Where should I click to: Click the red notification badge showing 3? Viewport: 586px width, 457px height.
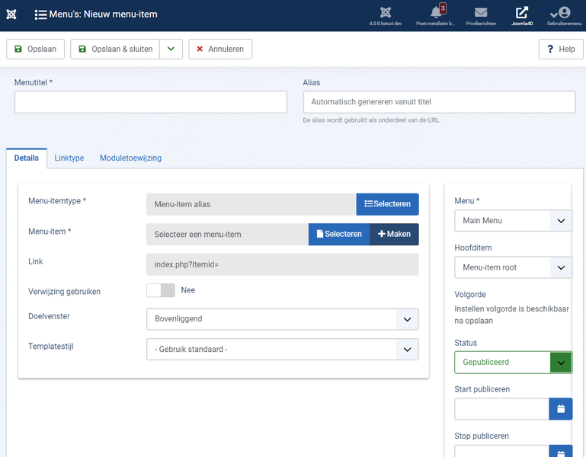pyautogui.click(x=443, y=8)
